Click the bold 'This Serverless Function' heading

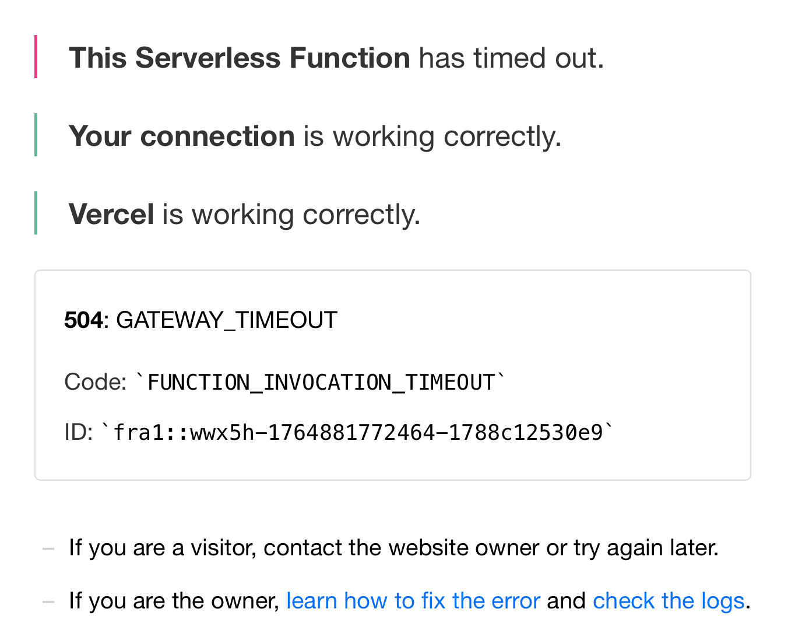[x=240, y=58]
